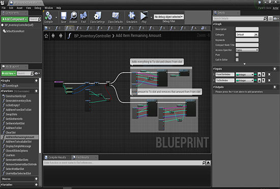Screen dimensions: 280x189
Task: Add a new variable with Variables plus icon
Action: click(36, 184)
